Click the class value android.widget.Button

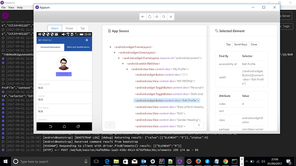click(x=253, y=120)
